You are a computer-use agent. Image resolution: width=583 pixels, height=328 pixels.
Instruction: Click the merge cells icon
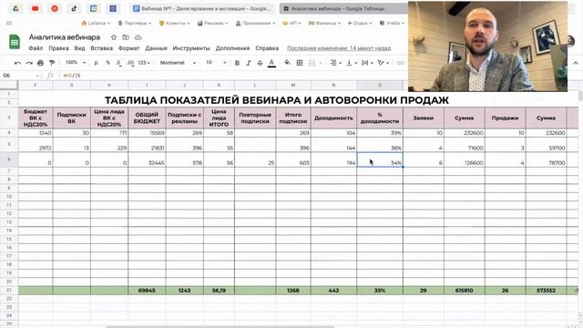312,63
